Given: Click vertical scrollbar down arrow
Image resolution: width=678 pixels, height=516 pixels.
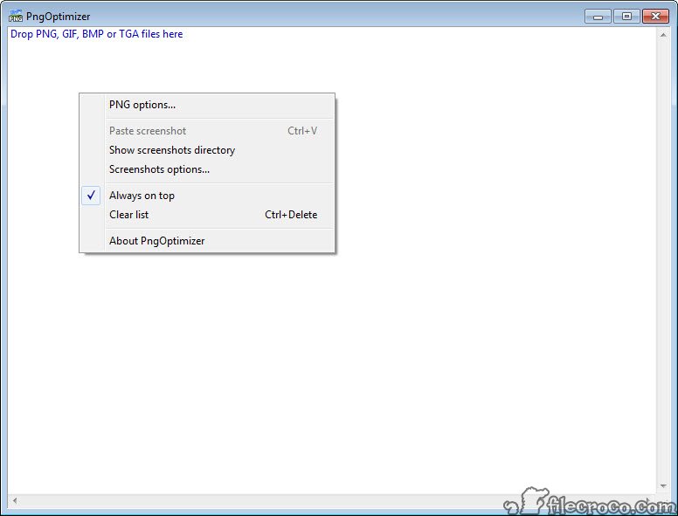Looking at the screenshot, I should tap(663, 486).
